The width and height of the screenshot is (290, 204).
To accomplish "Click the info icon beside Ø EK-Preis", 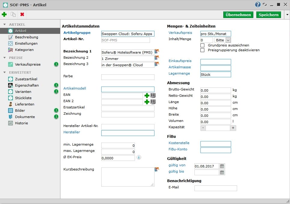I will click(139, 157).
